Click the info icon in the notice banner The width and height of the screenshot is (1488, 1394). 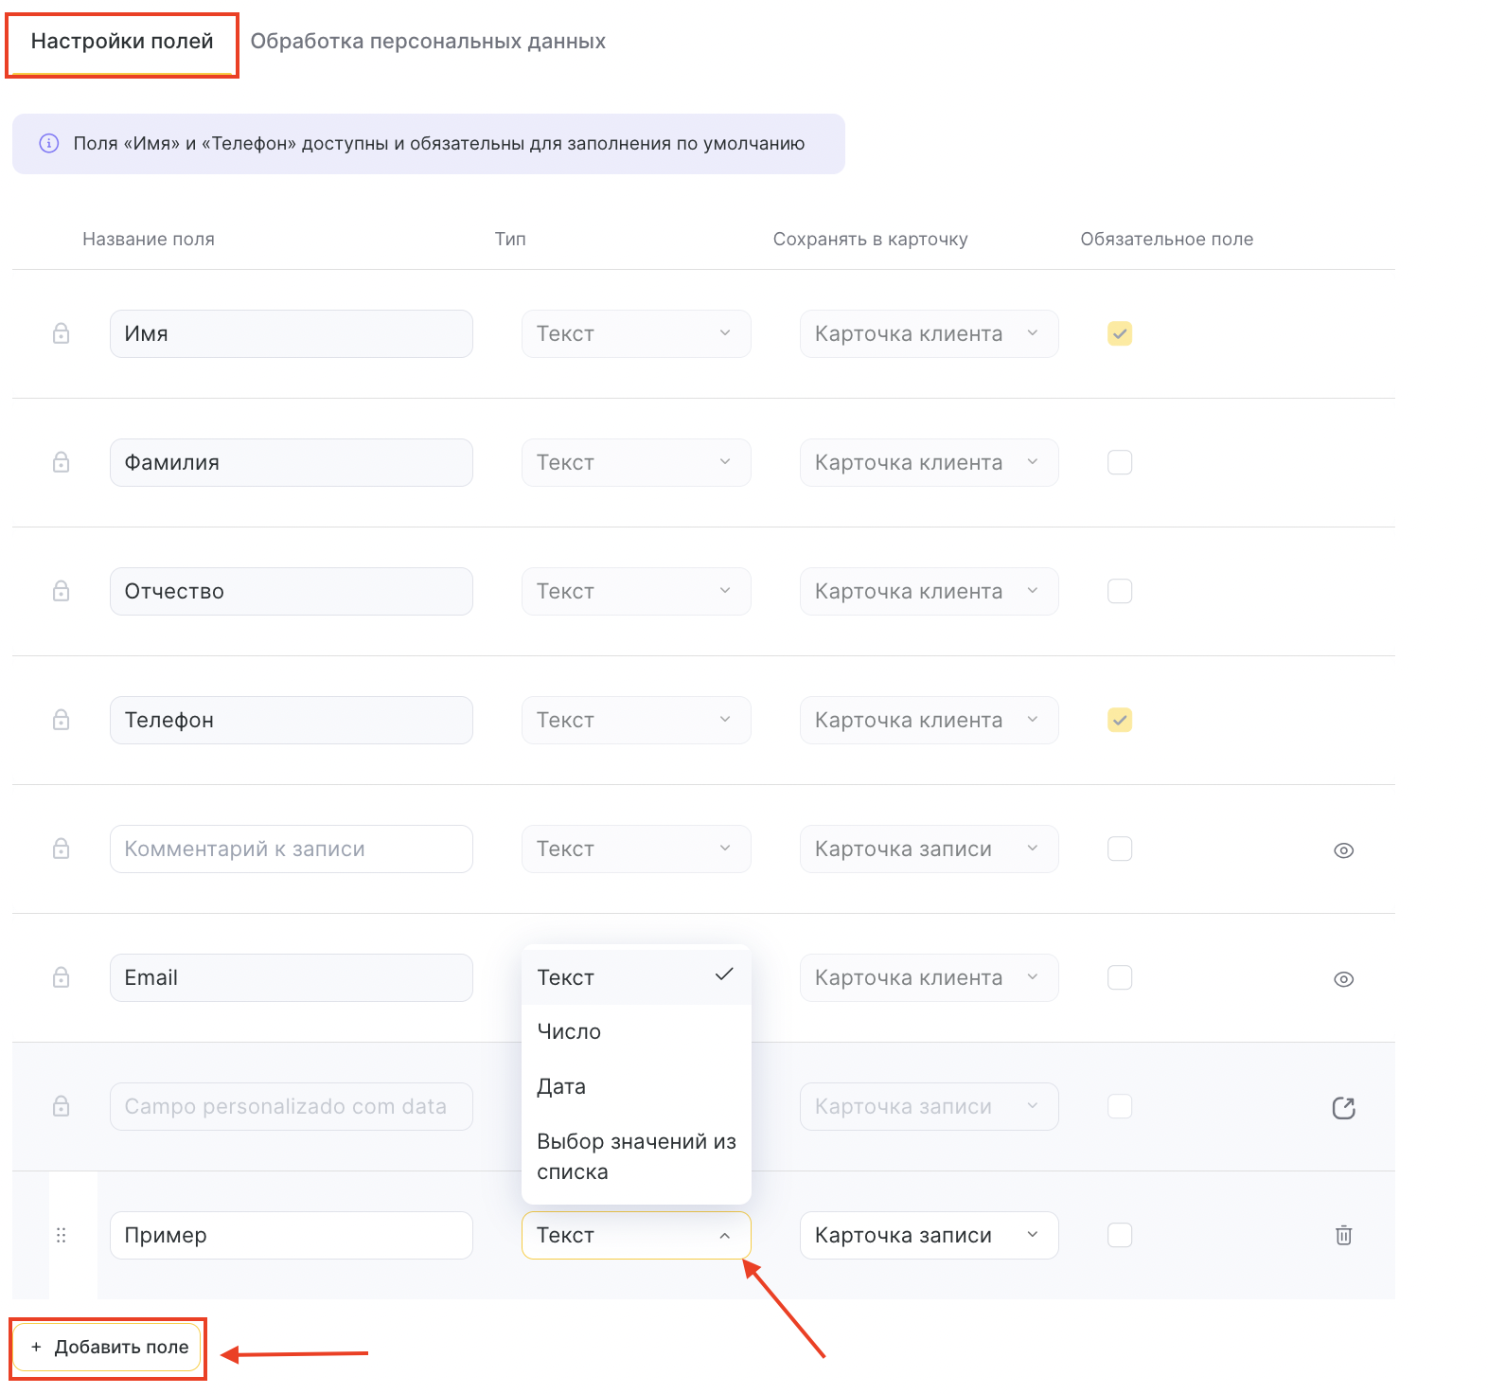(48, 144)
